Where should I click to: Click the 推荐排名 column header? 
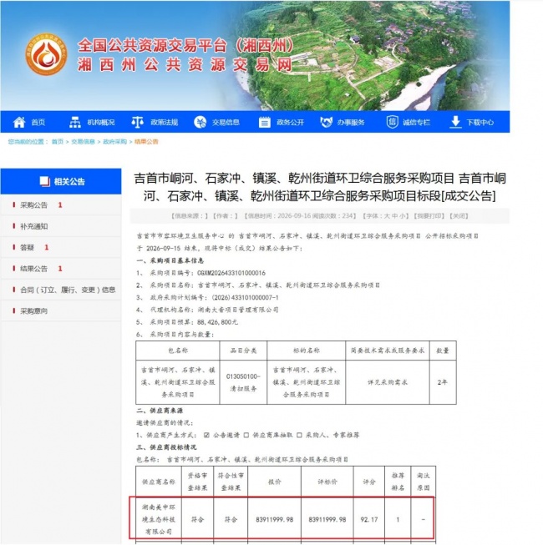click(398, 482)
